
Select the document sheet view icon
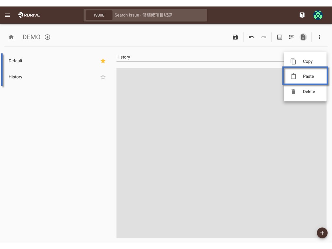pos(303,37)
